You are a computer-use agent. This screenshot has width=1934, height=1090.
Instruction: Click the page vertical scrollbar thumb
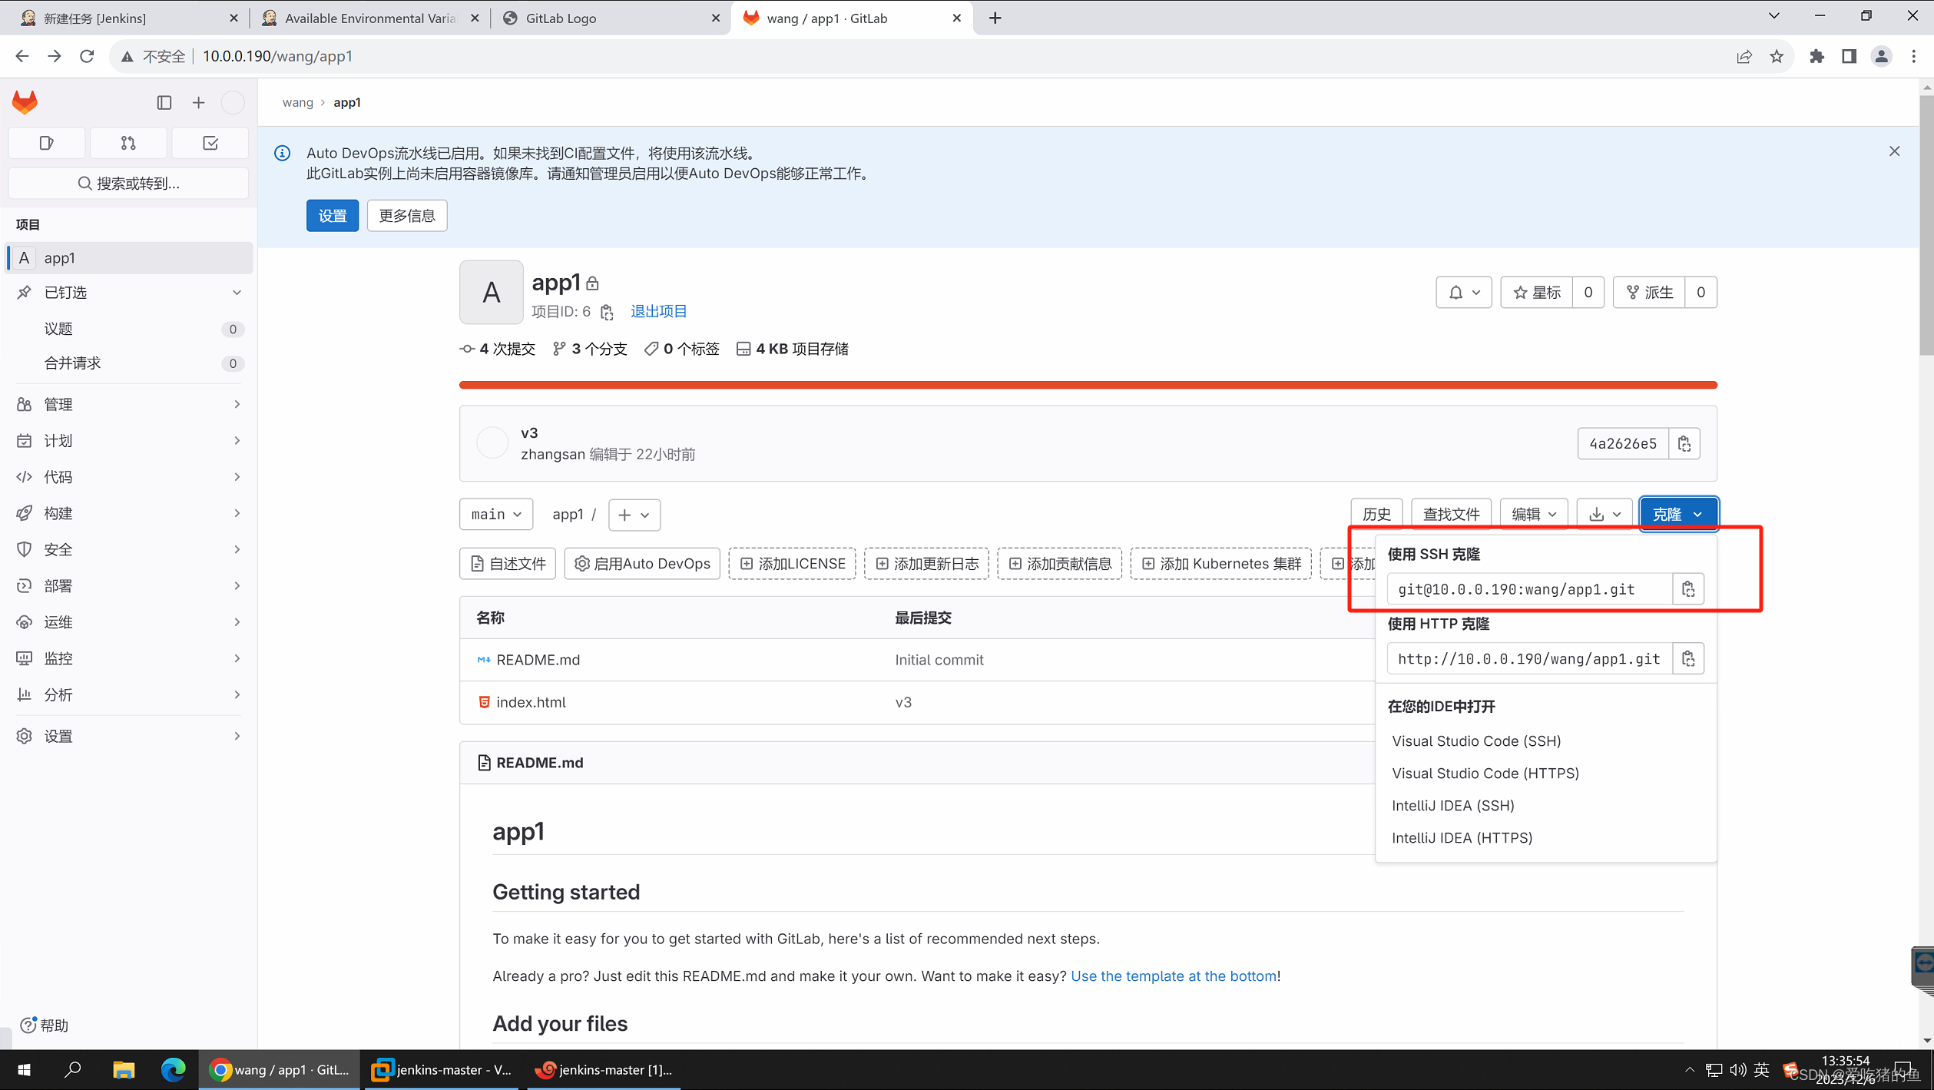[x=1926, y=227]
